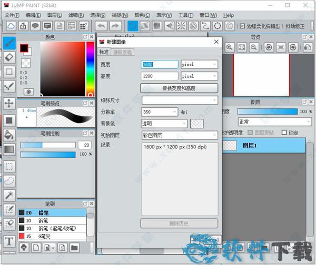316x265 pixels.
Task: Click the 替换宽度和高度 button
Action: pyautogui.click(x=179, y=88)
